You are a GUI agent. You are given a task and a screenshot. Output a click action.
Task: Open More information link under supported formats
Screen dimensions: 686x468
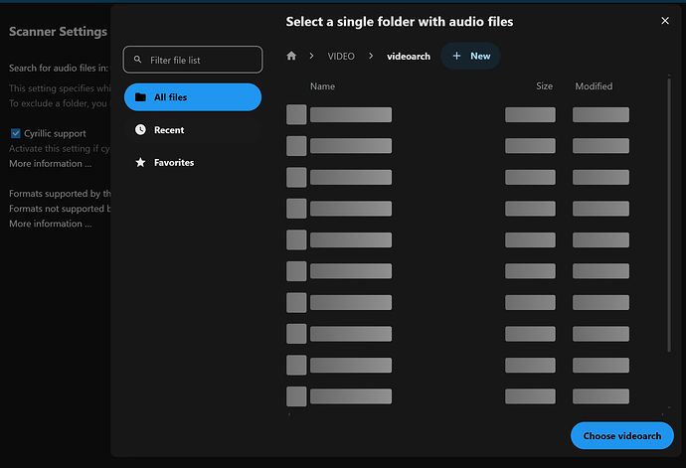(x=50, y=225)
